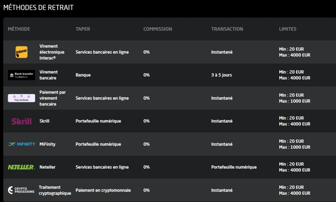Image resolution: width=336 pixels, height=202 pixels.
Task: Select the '3 à 5 jours' transaction cell
Action: [x=221, y=75]
